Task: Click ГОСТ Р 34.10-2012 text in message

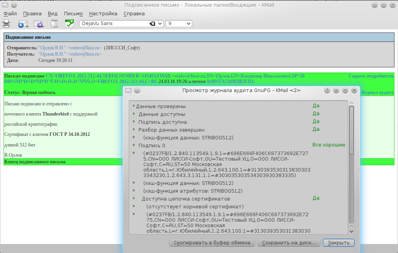Action: [69, 134]
